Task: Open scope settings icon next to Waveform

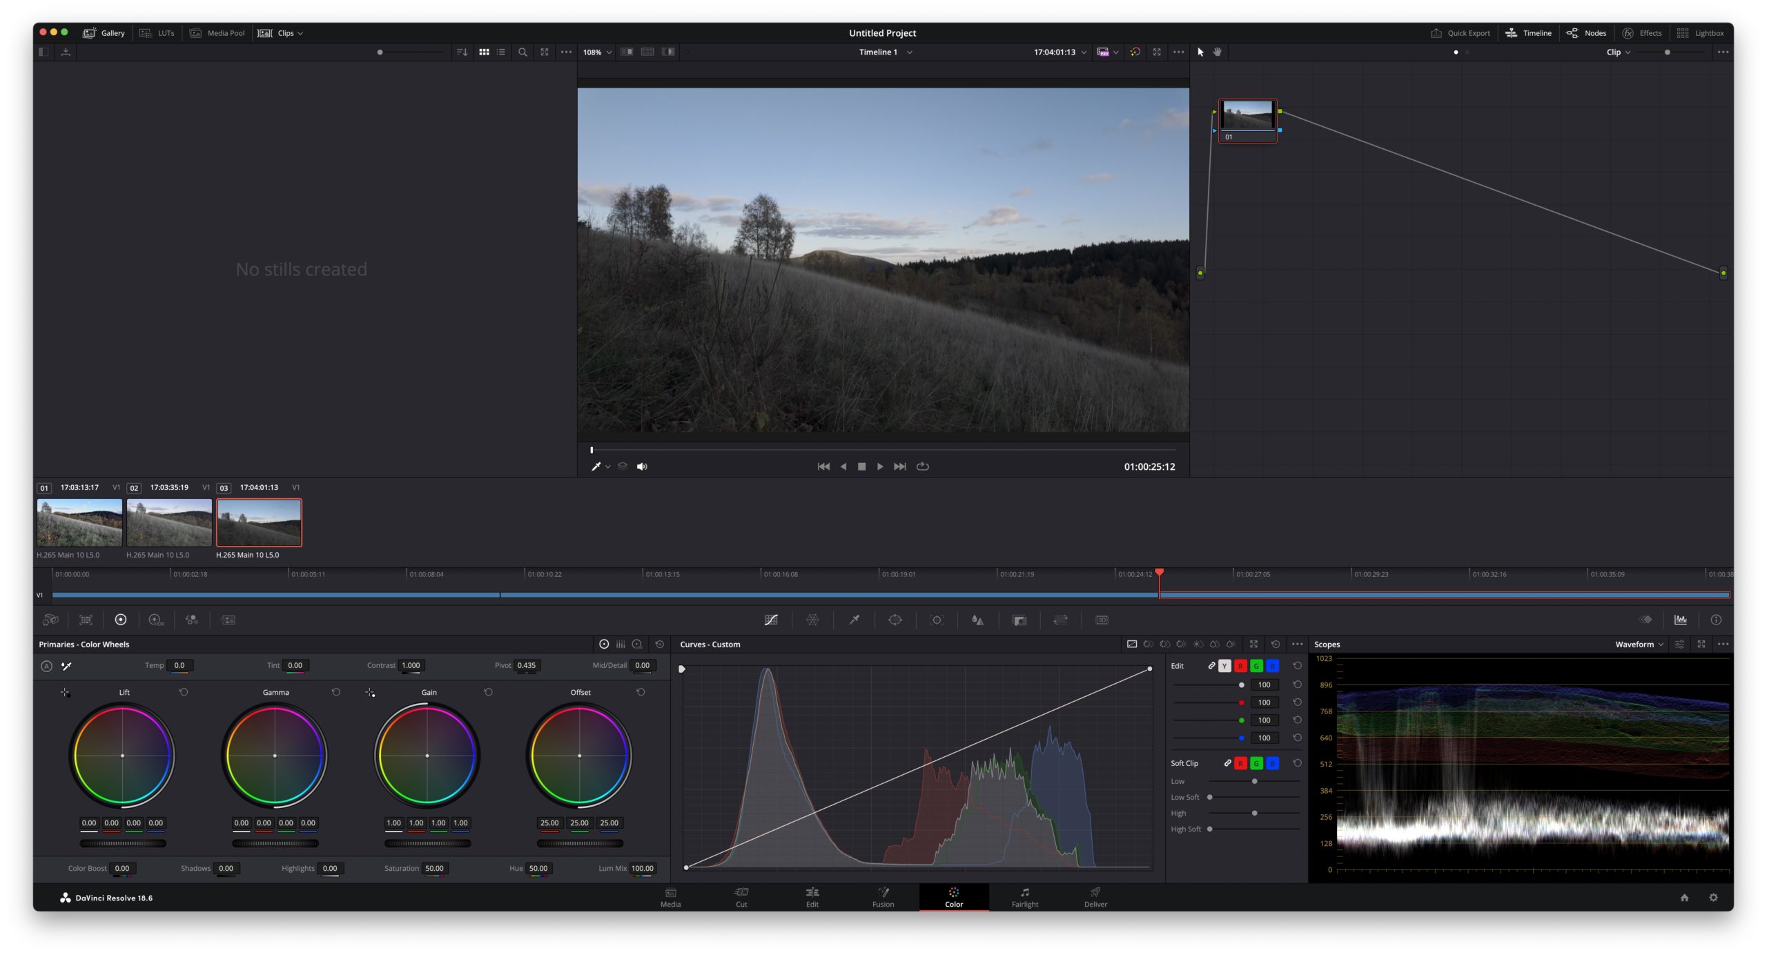Action: coord(1679,644)
